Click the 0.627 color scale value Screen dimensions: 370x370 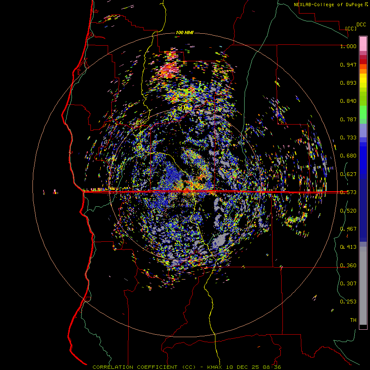[x=348, y=174]
